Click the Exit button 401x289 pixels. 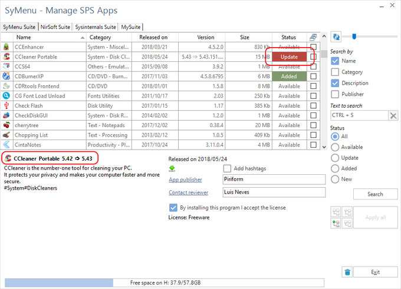(x=375, y=272)
